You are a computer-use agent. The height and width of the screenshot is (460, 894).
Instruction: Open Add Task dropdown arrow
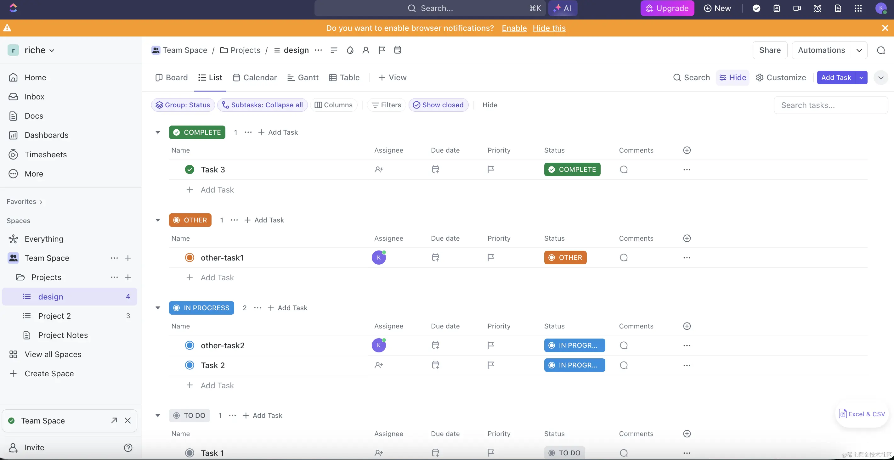point(861,78)
